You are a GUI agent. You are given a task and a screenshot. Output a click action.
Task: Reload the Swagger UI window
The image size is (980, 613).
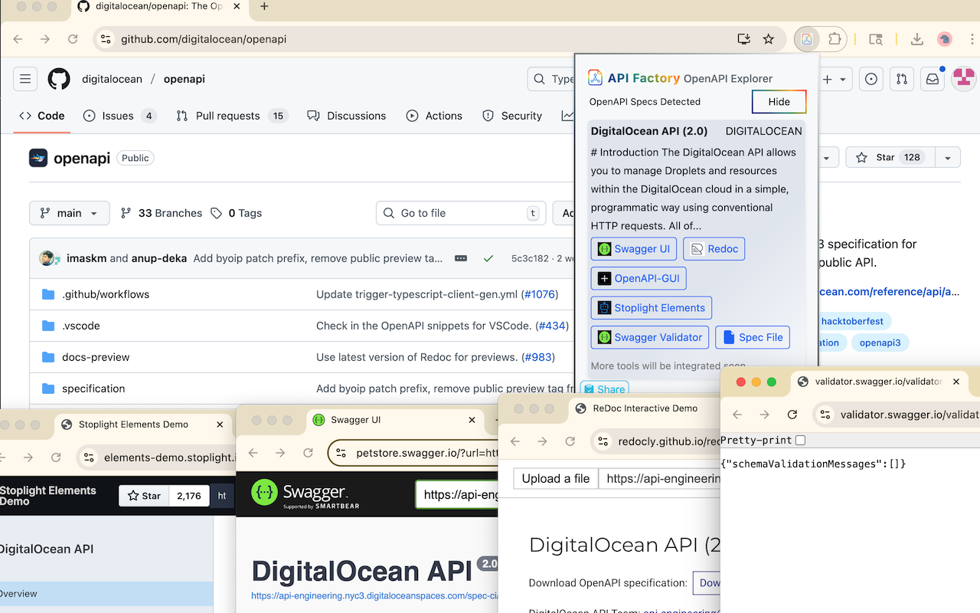(308, 453)
